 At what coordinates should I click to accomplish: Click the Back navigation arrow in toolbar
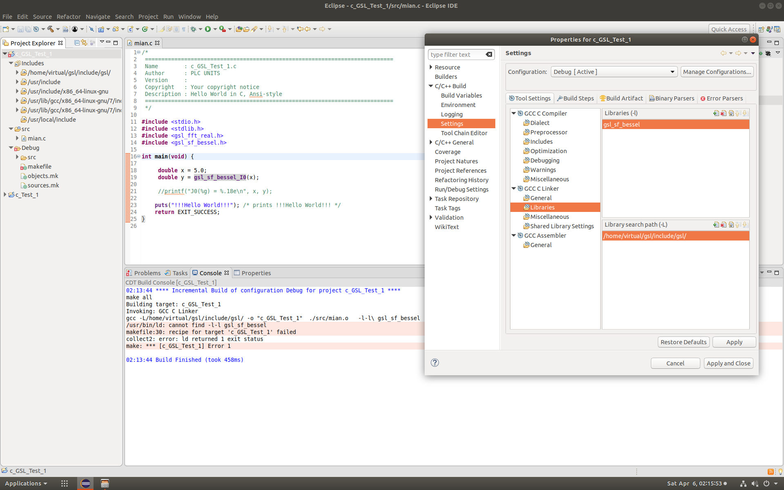coord(308,29)
